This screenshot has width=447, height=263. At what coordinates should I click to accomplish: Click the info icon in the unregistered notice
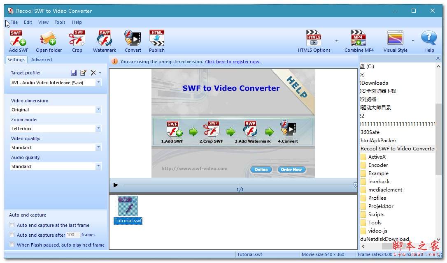114,62
